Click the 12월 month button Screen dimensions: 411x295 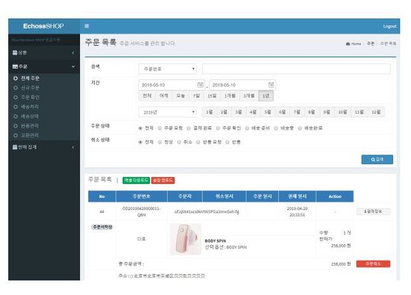[x=376, y=112]
